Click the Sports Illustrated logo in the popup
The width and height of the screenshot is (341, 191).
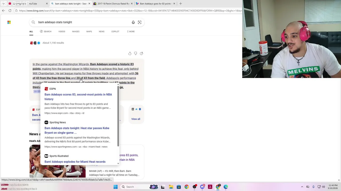tap(46, 156)
